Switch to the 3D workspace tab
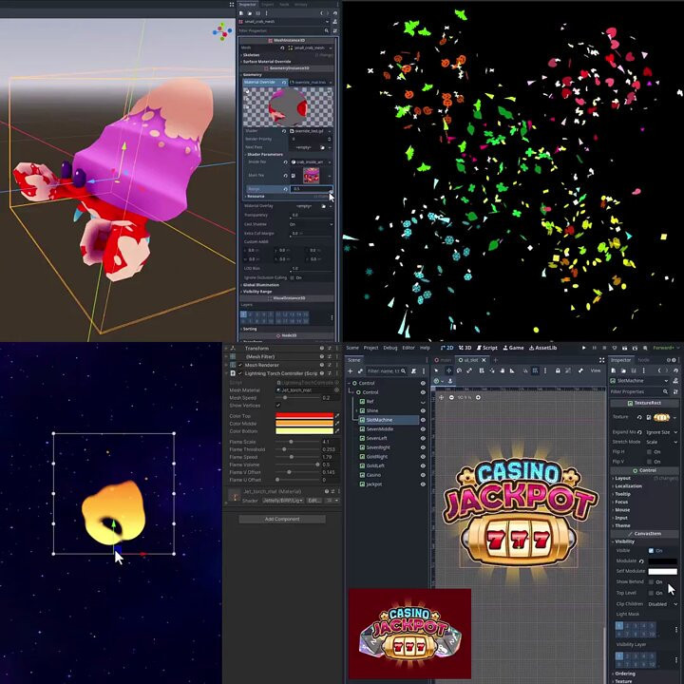The width and height of the screenshot is (684, 684). [465, 348]
